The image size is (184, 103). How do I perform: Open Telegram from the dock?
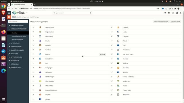pos(3,51)
